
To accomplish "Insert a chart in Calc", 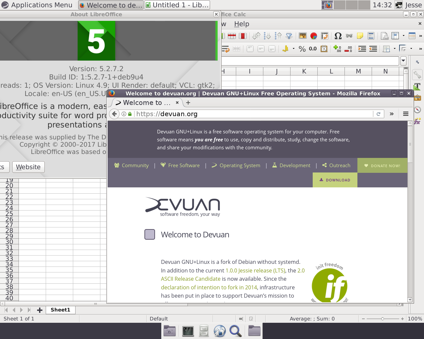I will pos(314,36).
